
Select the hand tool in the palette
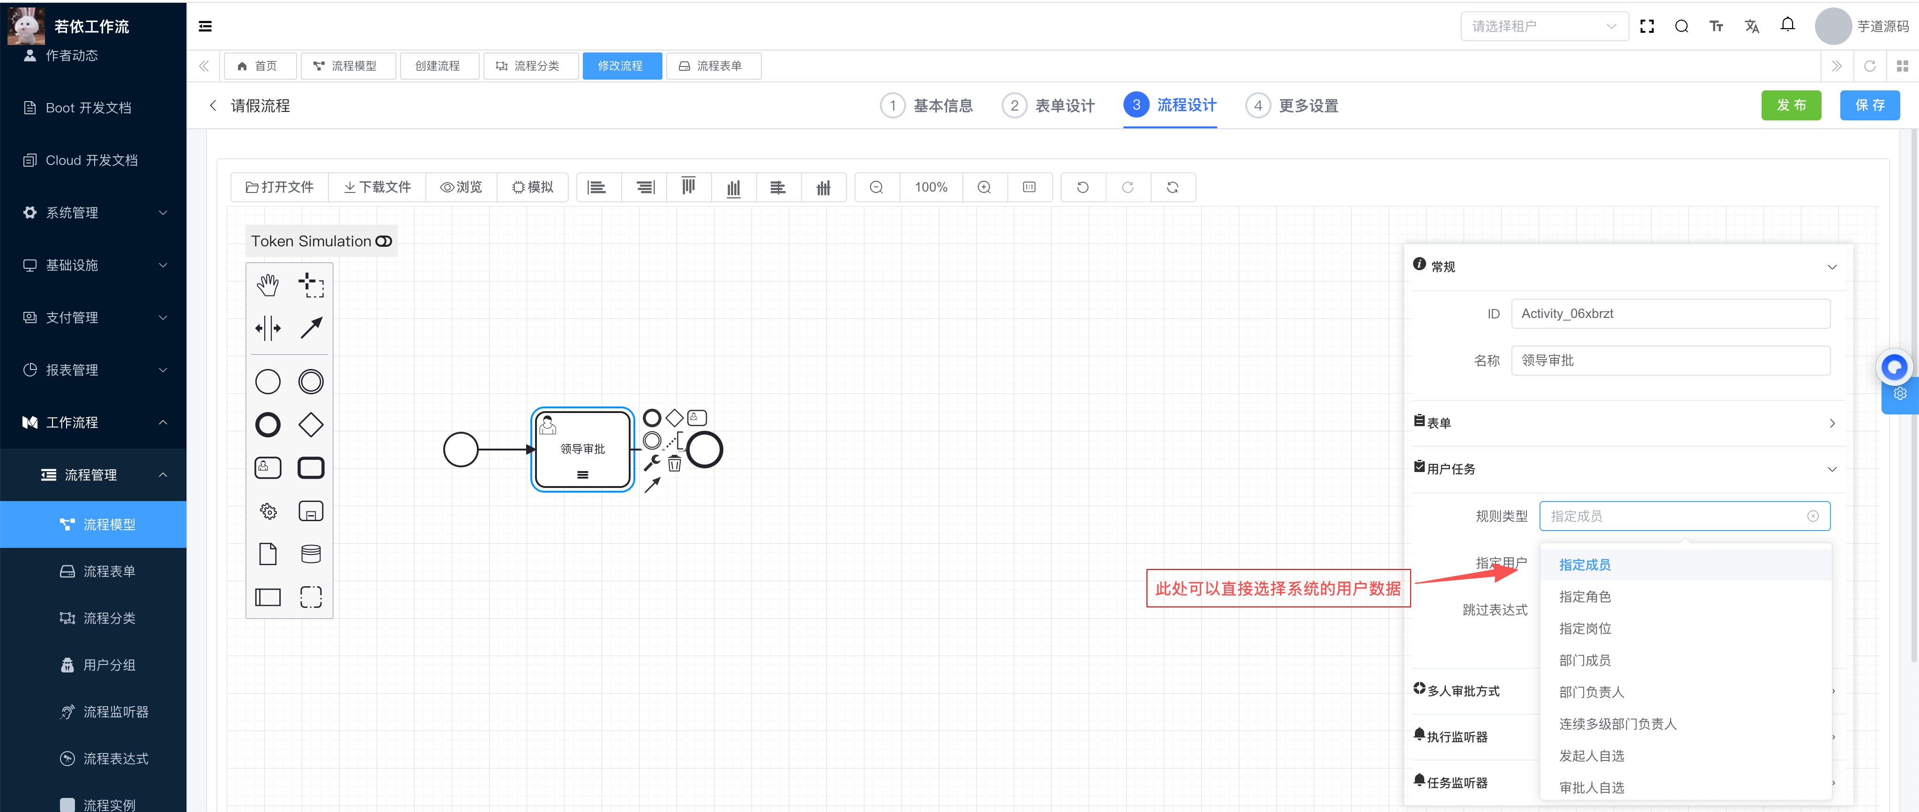point(268,284)
